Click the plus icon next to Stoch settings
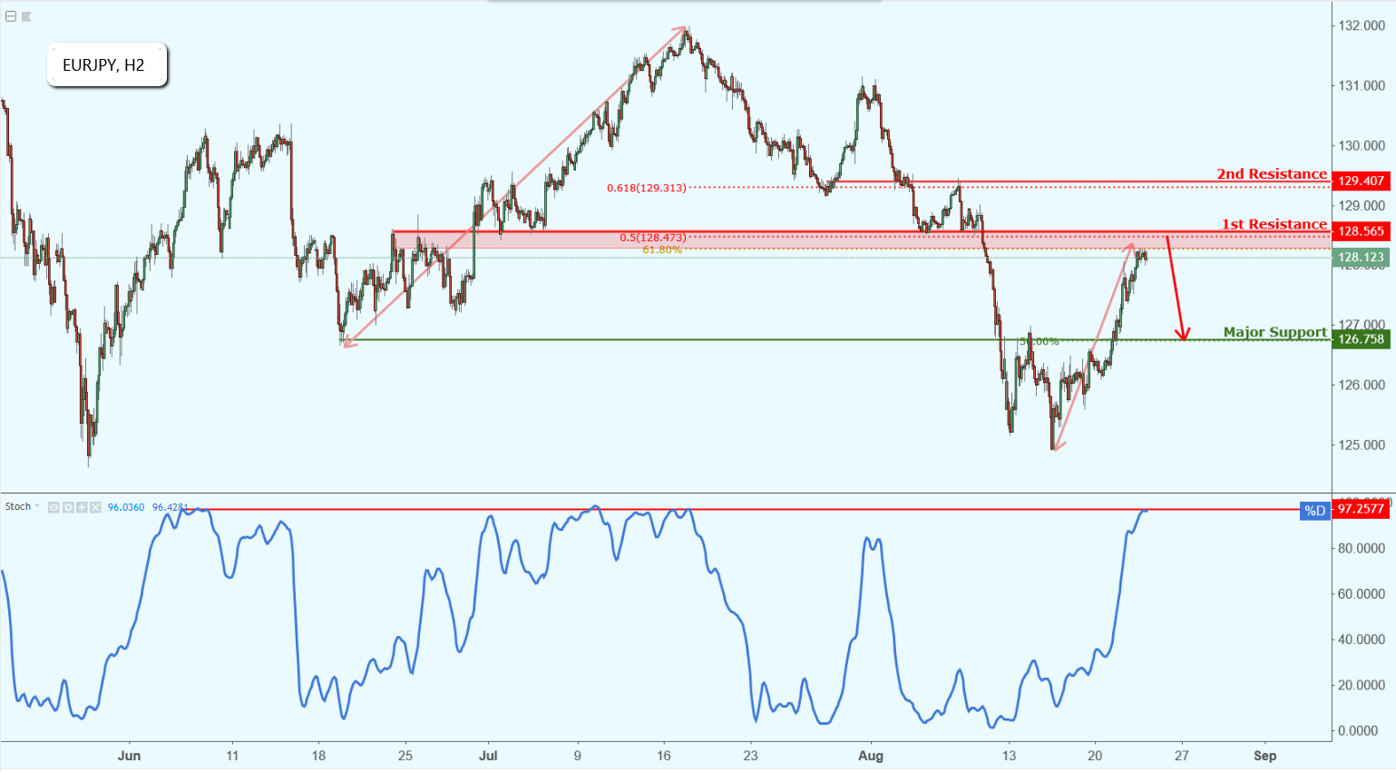1396x772 pixels. (x=82, y=507)
